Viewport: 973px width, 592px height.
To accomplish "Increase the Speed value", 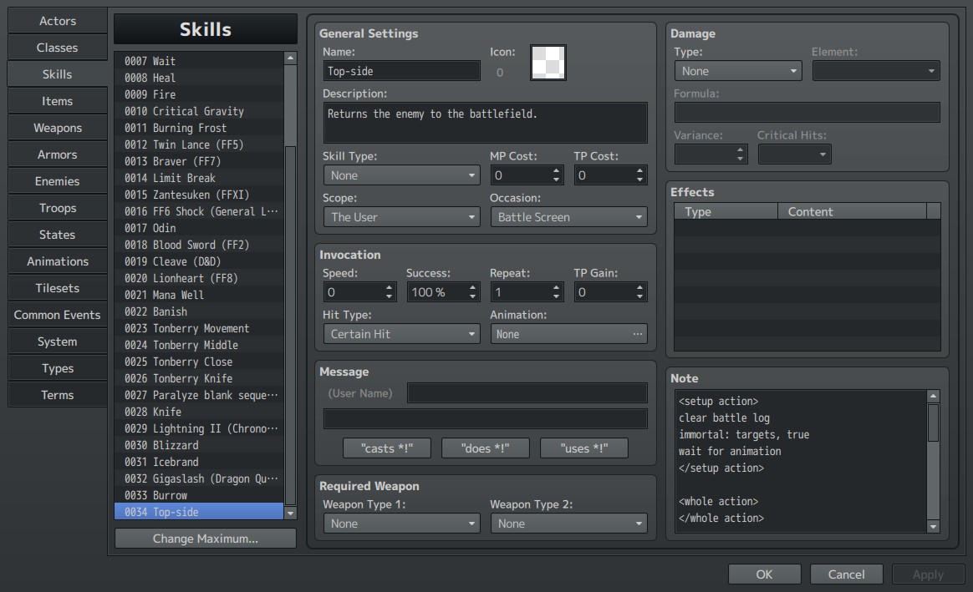I will pos(389,287).
